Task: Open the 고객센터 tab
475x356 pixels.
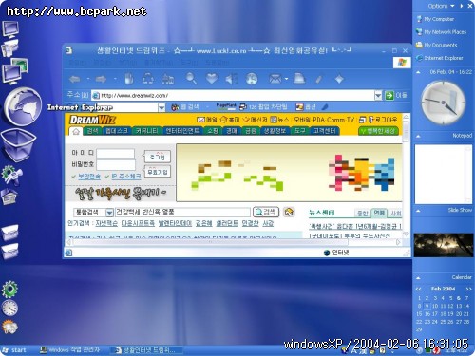Action: click(324, 131)
